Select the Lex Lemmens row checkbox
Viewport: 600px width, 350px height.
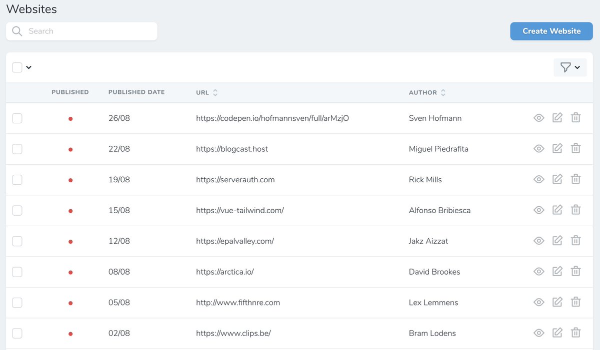tap(17, 303)
